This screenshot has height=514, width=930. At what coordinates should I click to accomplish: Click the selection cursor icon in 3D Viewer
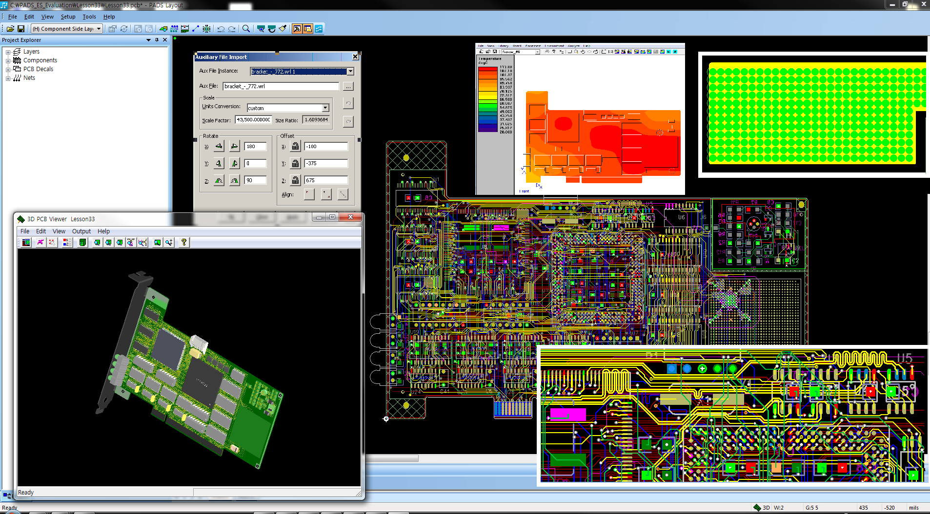point(52,242)
